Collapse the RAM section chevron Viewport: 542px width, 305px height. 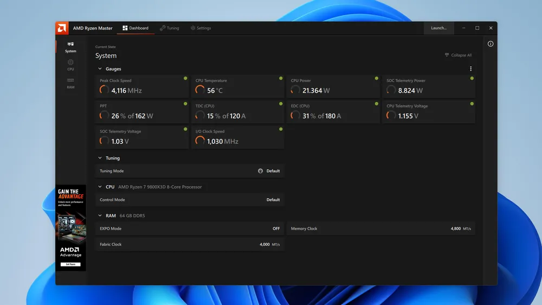click(x=100, y=215)
